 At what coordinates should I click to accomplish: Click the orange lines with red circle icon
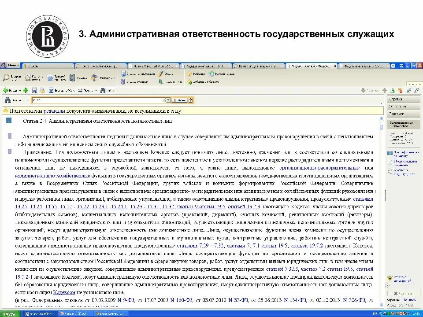[x=401, y=91]
